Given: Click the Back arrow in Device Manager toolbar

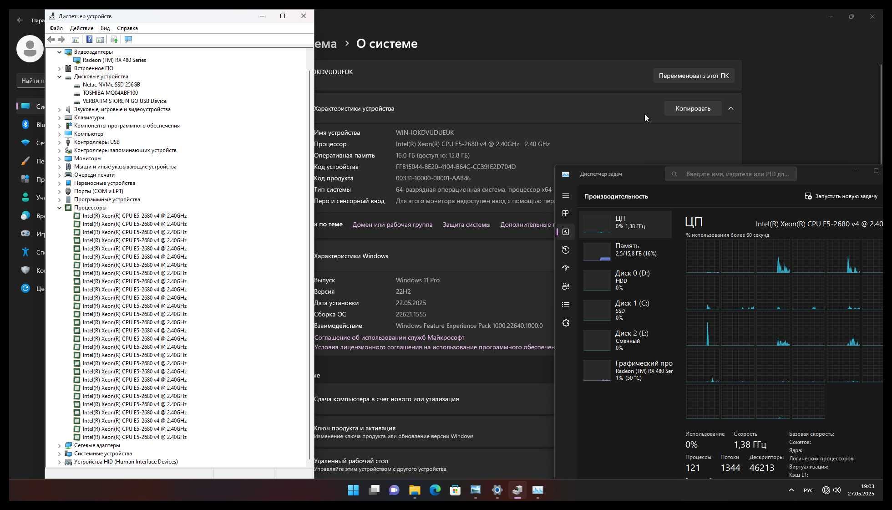Looking at the screenshot, I should coord(51,40).
